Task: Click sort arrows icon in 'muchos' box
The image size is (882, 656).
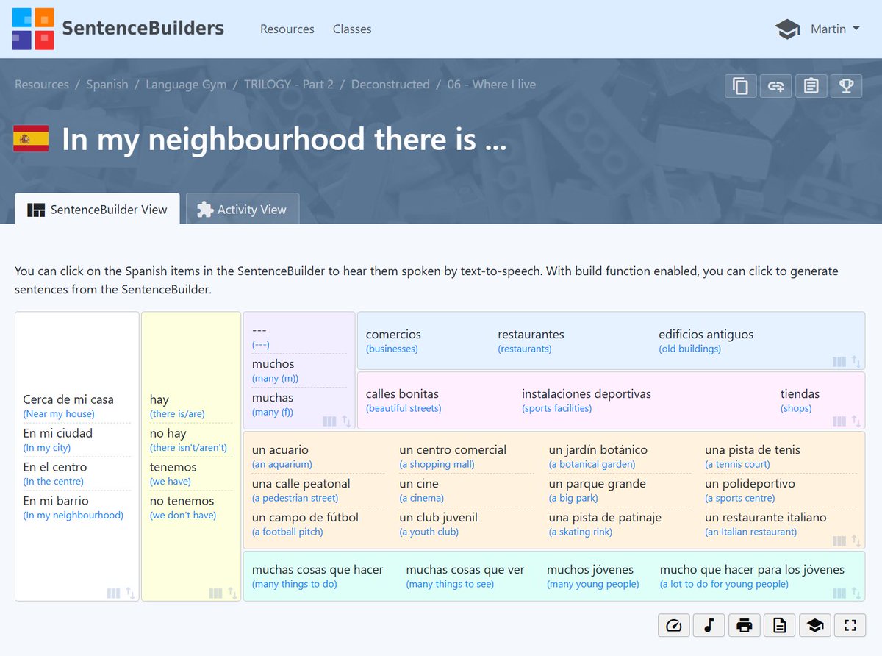Action: 346,421
